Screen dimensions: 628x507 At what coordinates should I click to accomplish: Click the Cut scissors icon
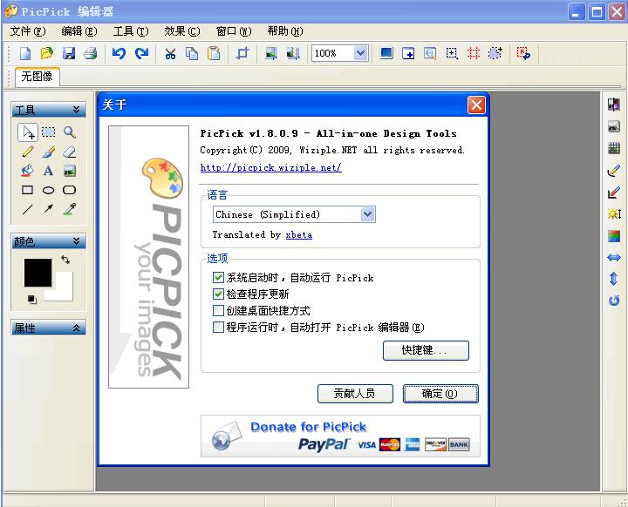pos(170,53)
